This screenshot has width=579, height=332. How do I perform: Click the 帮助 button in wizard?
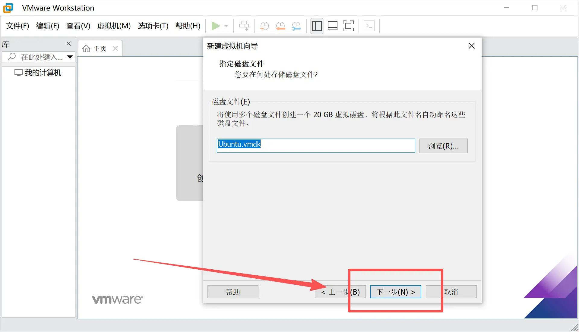click(x=233, y=292)
